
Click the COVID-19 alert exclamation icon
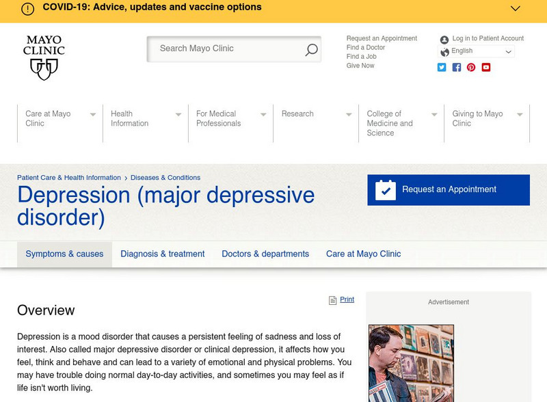click(28, 9)
